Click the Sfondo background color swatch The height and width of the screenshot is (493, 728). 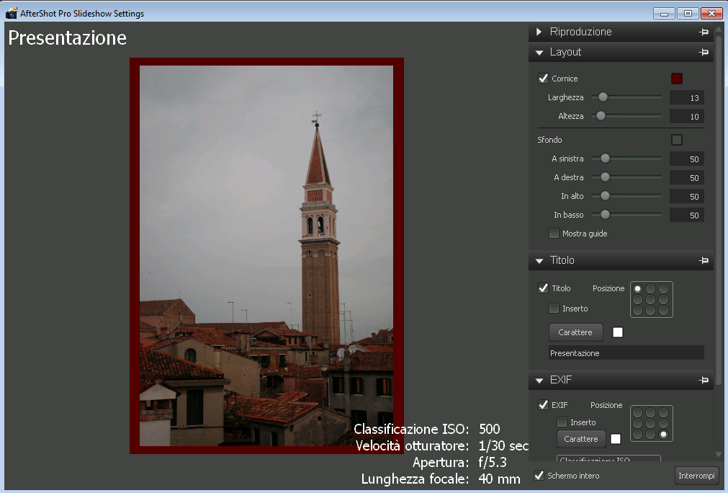pyautogui.click(x=676, y=140)
